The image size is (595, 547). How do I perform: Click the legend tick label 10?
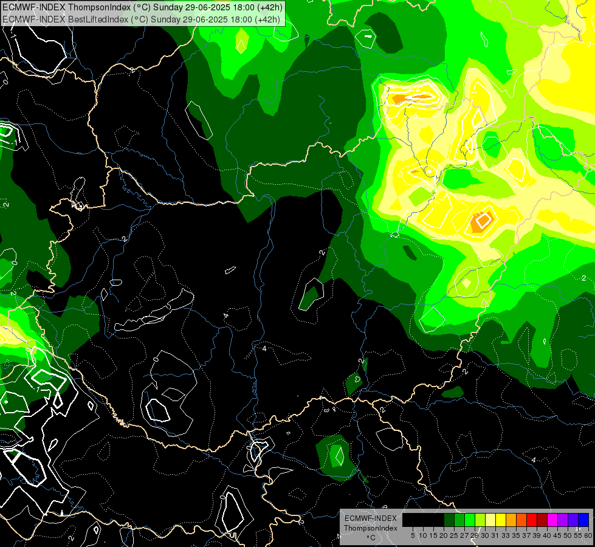pyautogui.click(x=423, y=535)
